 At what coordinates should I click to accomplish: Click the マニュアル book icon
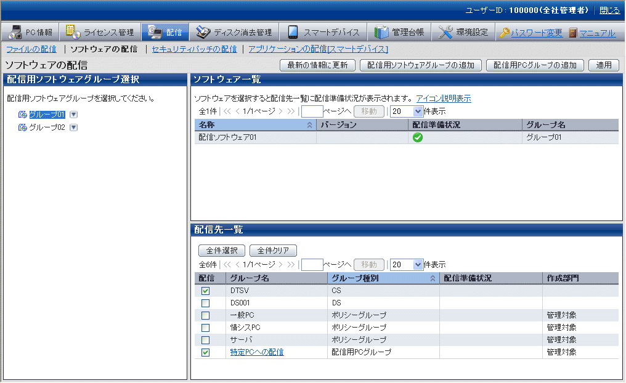tap(573, 33)
